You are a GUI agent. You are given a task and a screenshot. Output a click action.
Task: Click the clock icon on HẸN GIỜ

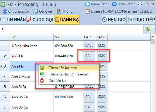(104, 20)
